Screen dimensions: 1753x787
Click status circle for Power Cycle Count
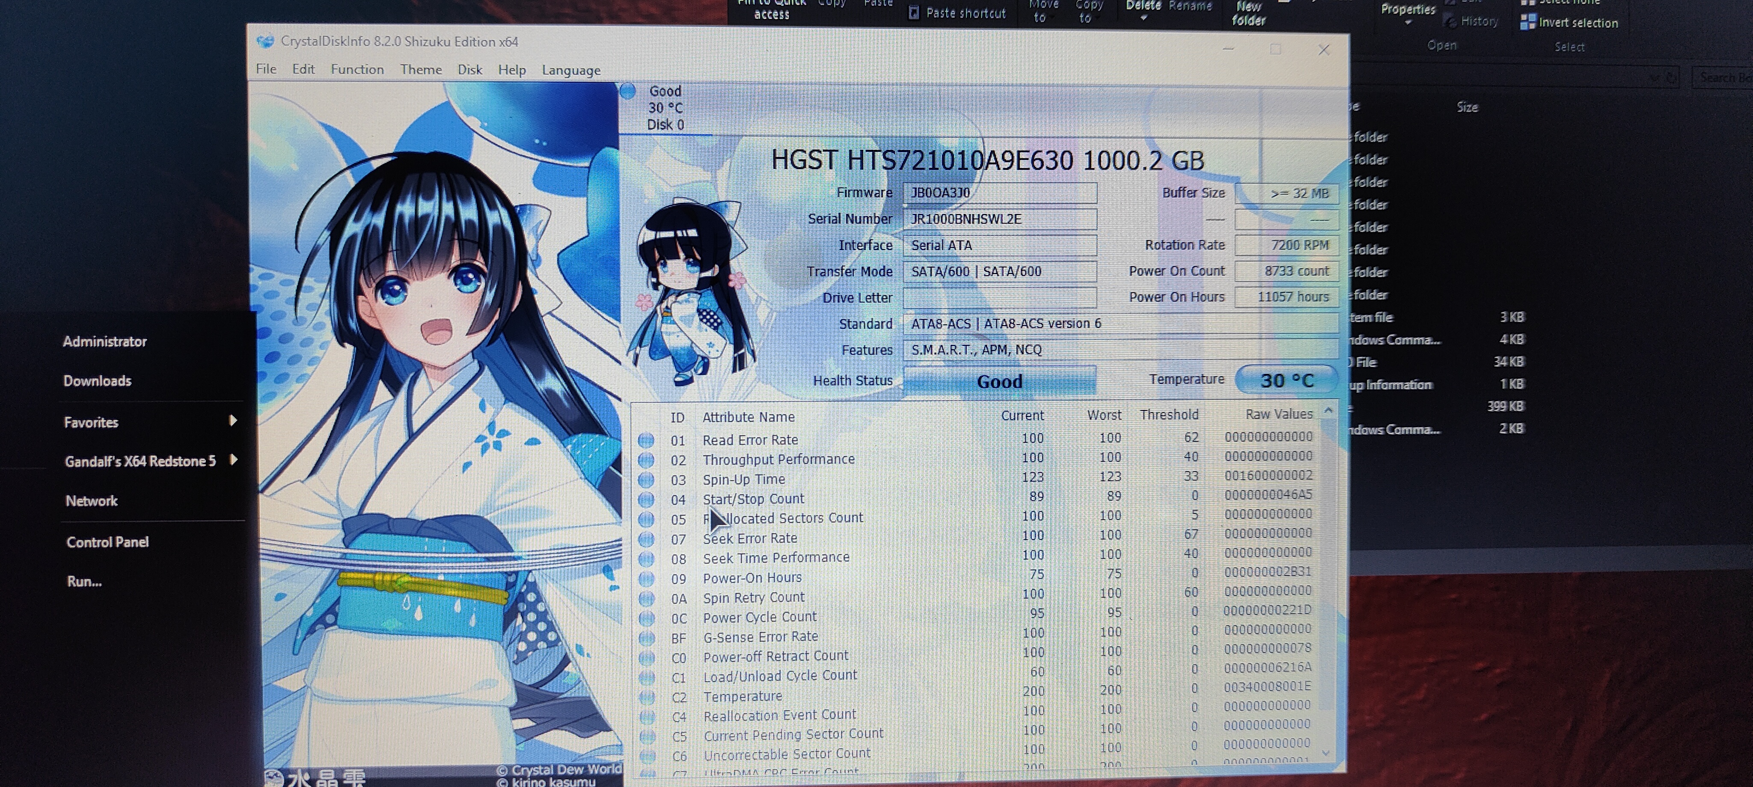646,618
